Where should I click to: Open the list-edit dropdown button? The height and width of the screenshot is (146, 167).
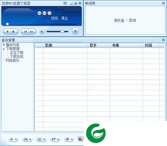[x=41, y=139]
